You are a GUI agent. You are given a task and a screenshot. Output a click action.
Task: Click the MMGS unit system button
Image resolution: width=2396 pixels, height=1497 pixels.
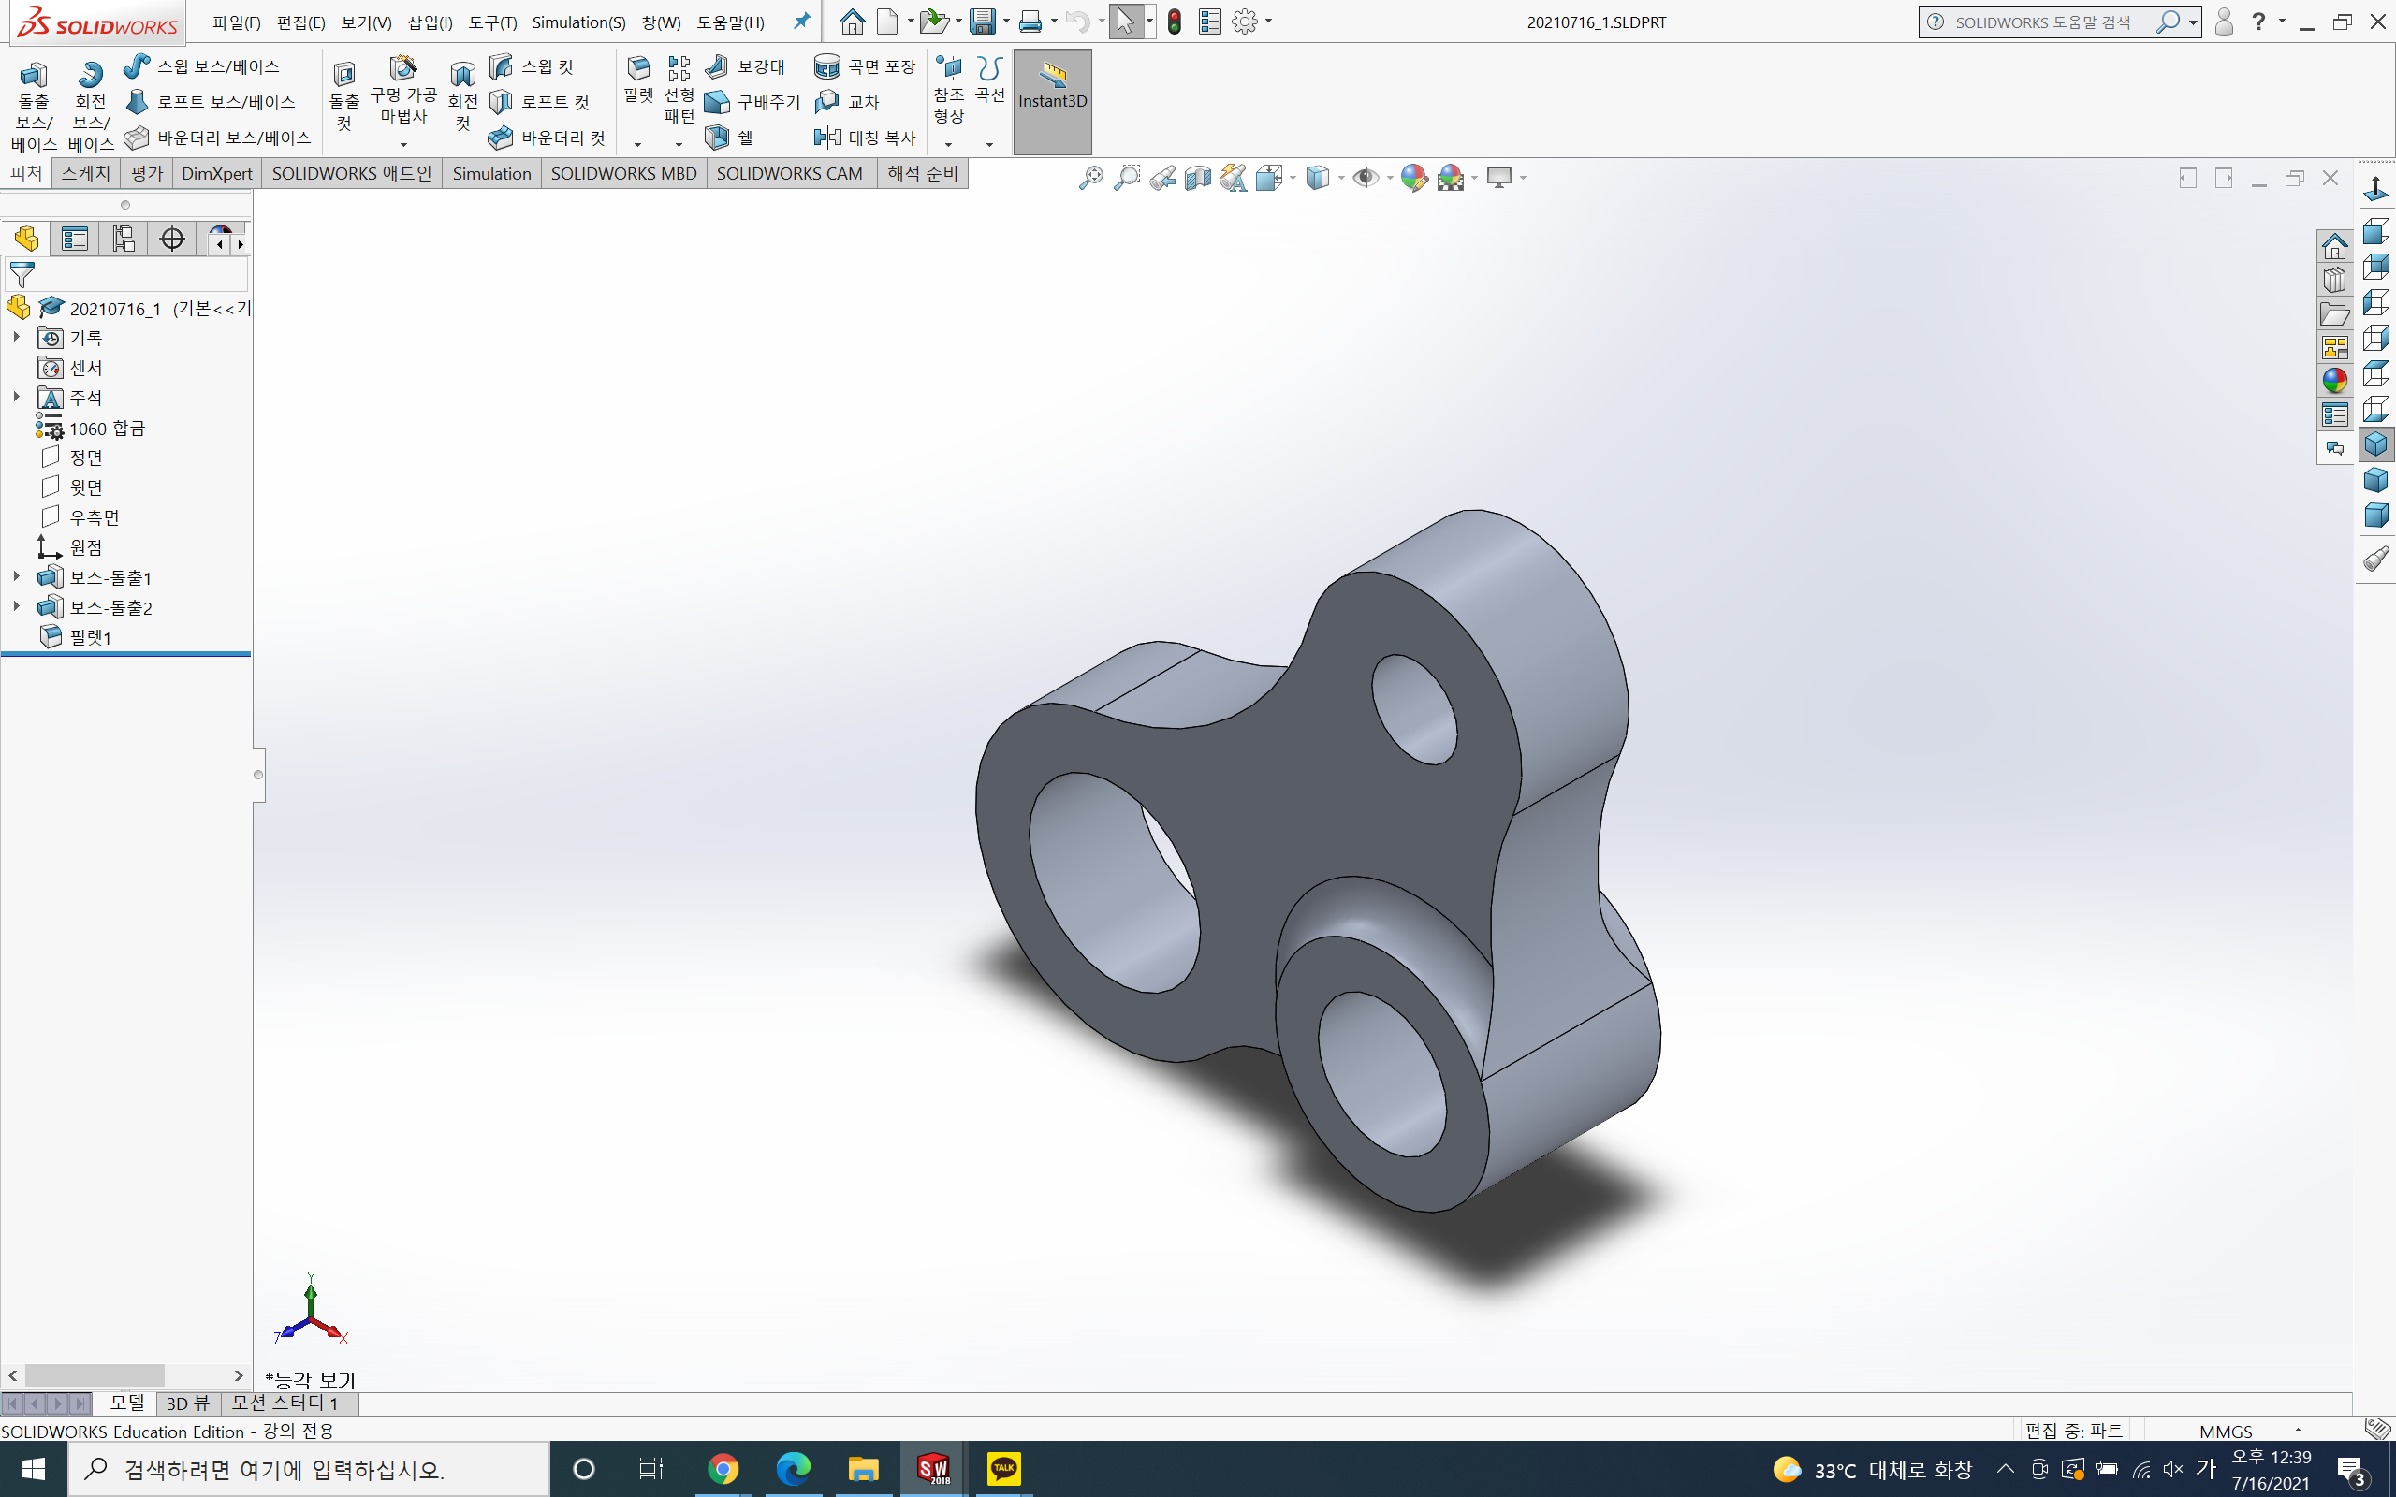pyautogui.click(x=2225, y=1431)
